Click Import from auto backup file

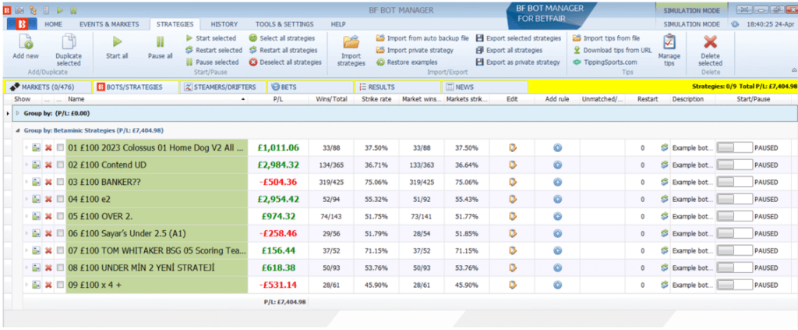pyautogui.click(x=422, y=38)
